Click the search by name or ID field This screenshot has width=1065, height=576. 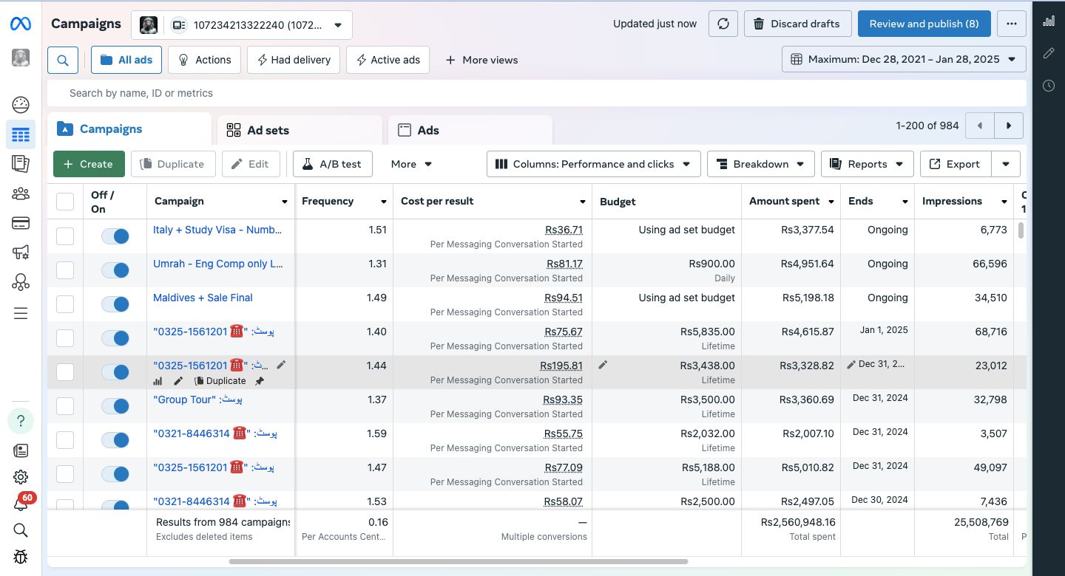[x=536, y=93]
